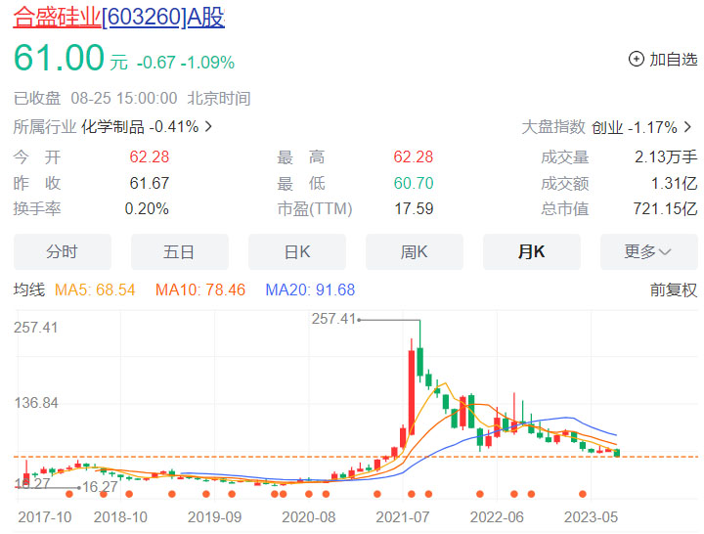Click the 2017-10 date axis label
The width and height of the screenshot is (704, 534).
click(x=44, y=517)
